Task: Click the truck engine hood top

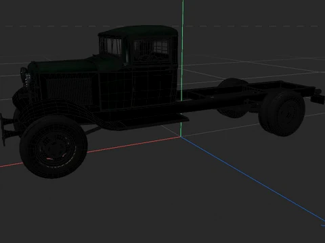Action: click(66, 65)
